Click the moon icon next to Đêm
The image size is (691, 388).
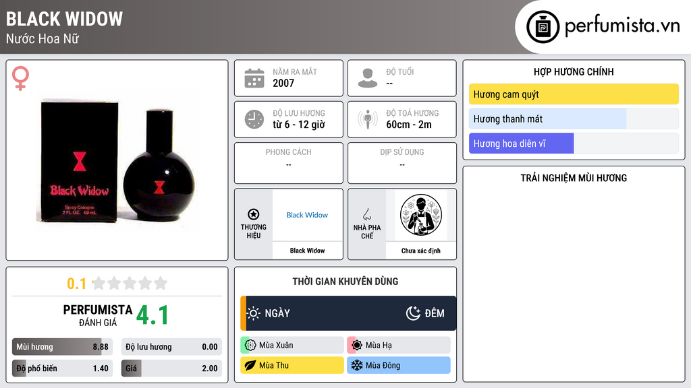click(413, 313)
